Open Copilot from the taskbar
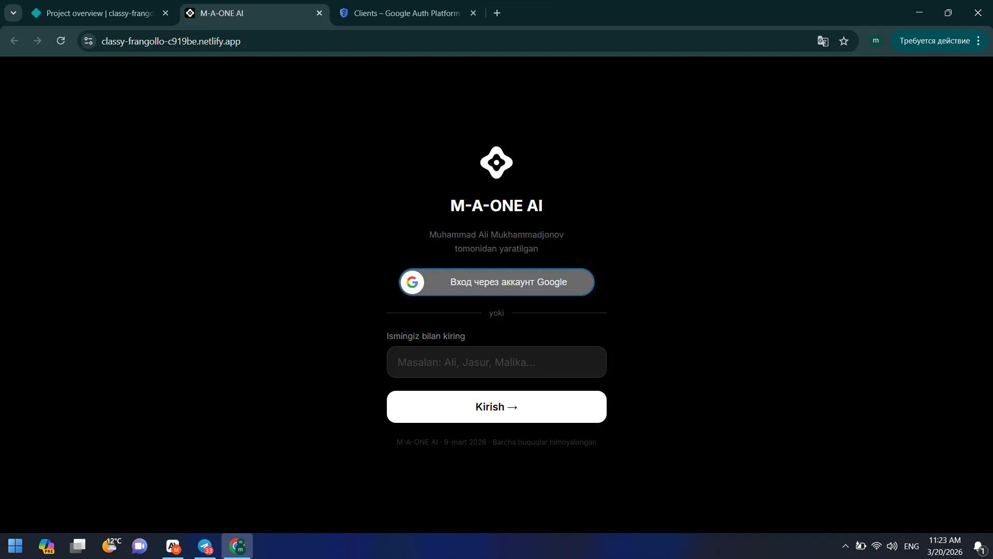This screenshot has width=993, height=559. pyautogui.click(x=47, y=546)
